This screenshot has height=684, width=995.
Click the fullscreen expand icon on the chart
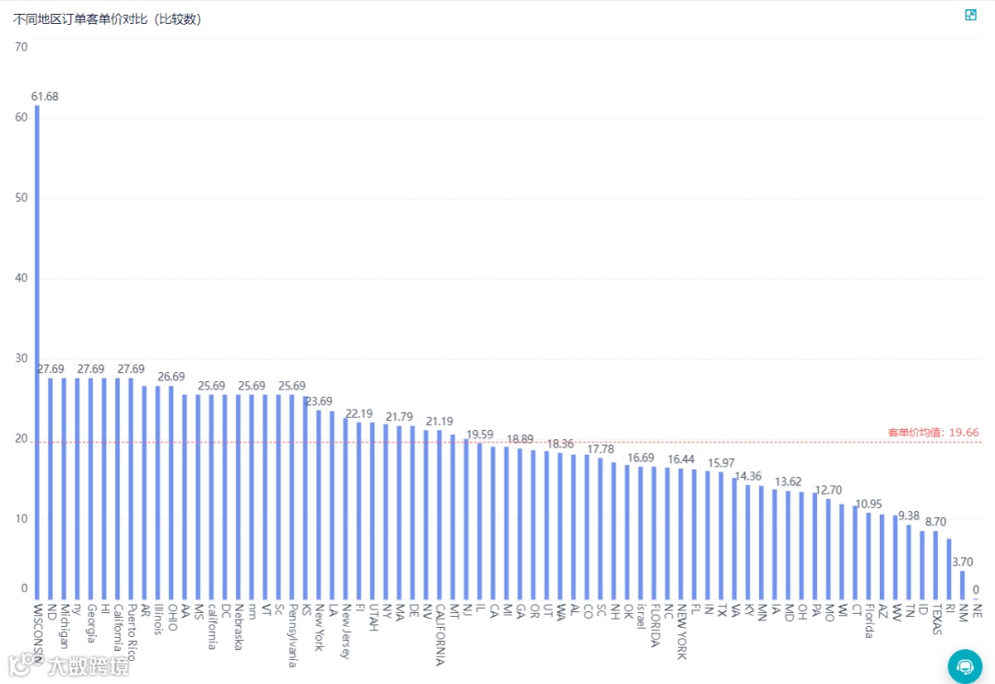(x=970, y=15)
